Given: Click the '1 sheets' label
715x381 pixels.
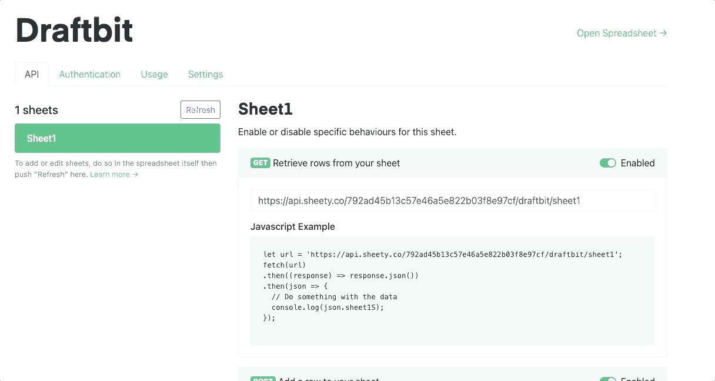Looking at the screenshot, I should [x=36, y=110].
